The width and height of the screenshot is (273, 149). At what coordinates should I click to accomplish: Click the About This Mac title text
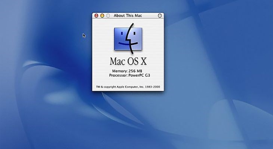128,15
